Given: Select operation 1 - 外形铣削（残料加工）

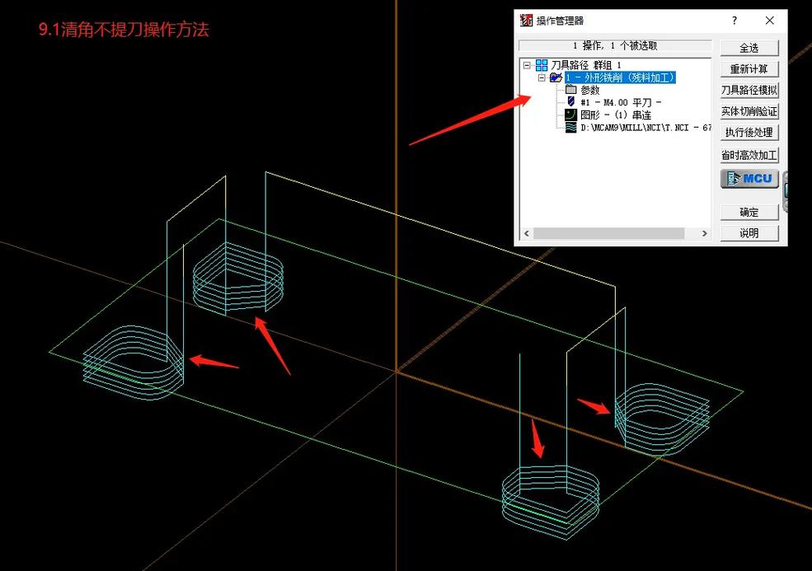Looking at the screenshot, I should tap(621, 77).
